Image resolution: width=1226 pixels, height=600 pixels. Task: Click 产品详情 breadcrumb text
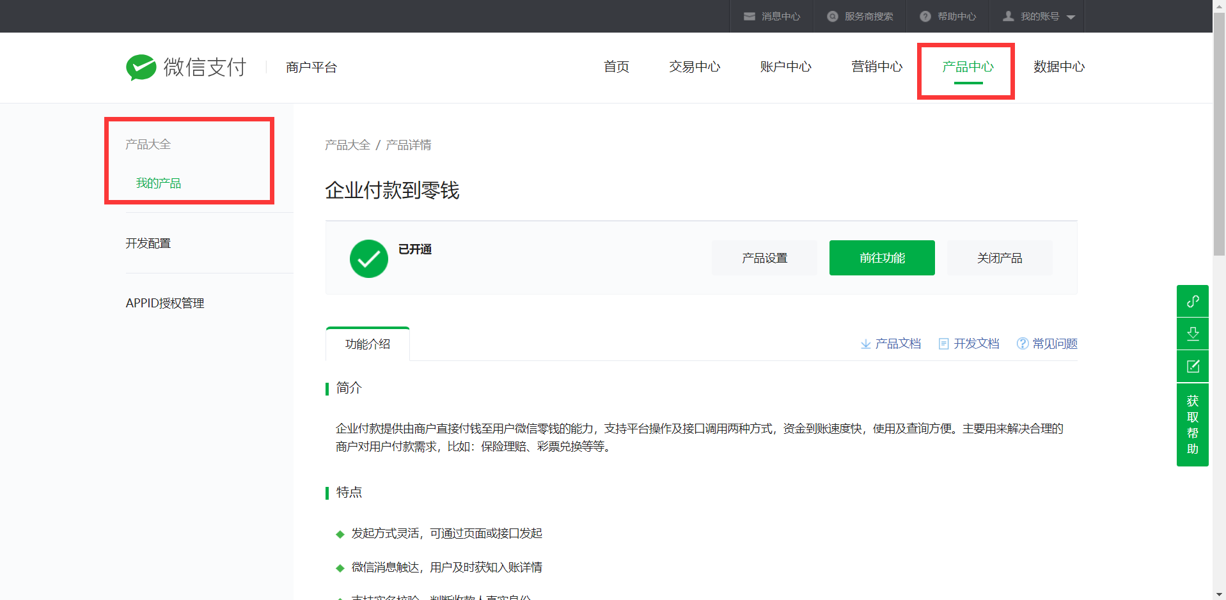[x=409, y=145]
